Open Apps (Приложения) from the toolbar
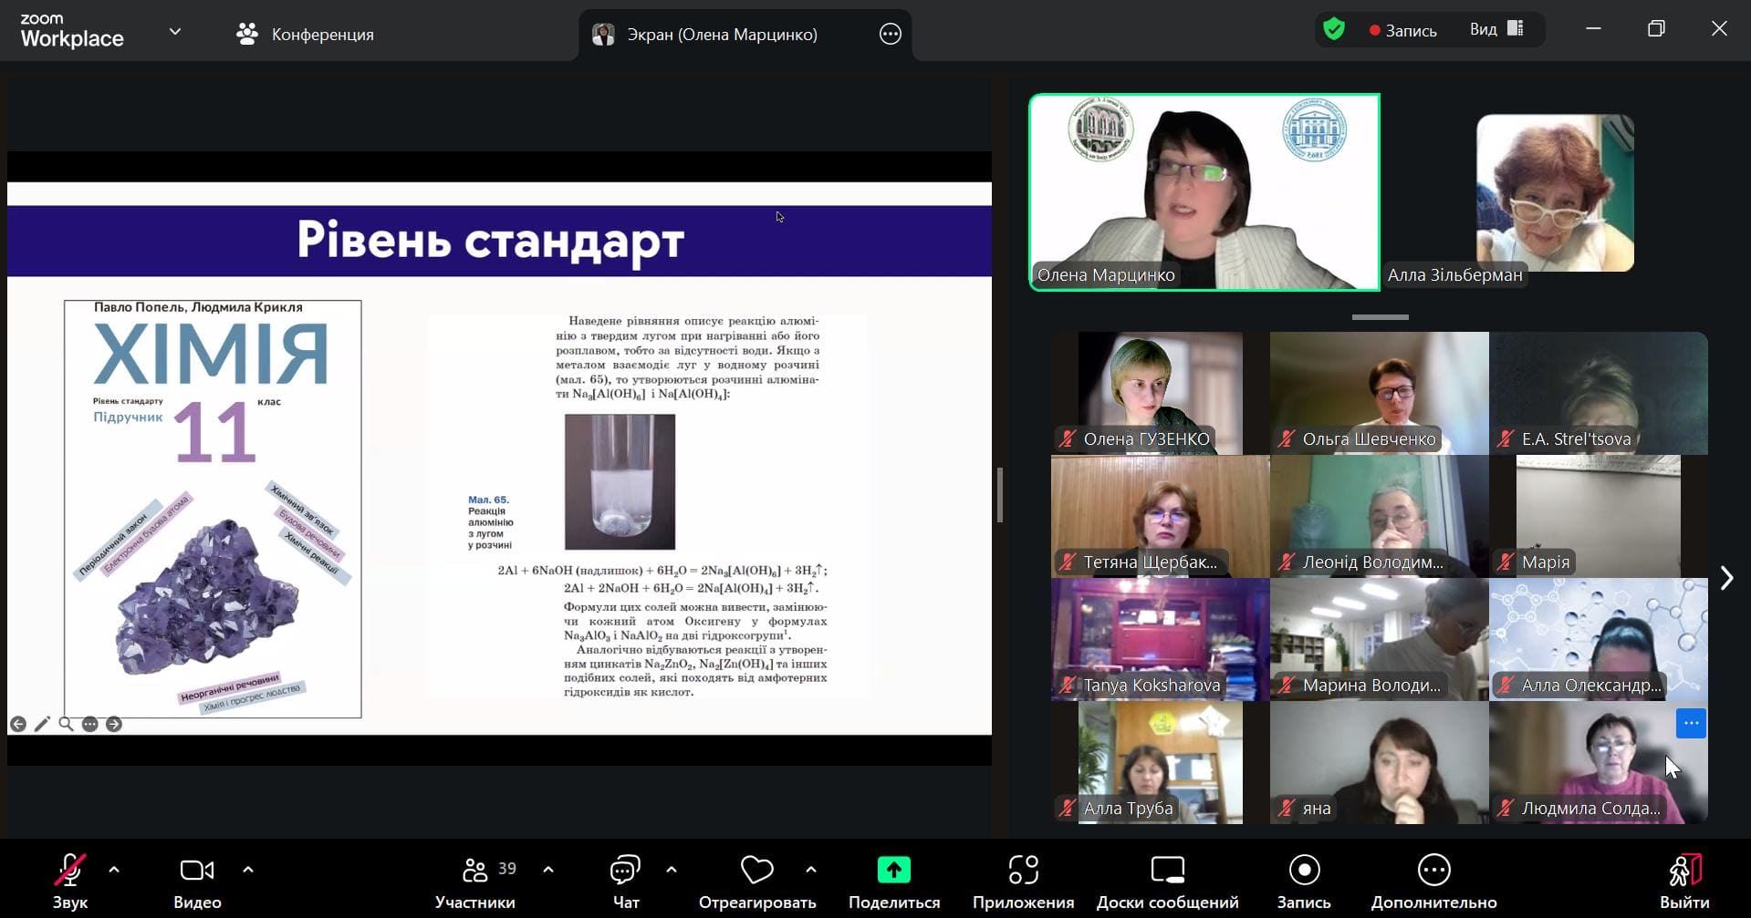The width and height of the screenshot is (1751, 918). coord(1023,872)
